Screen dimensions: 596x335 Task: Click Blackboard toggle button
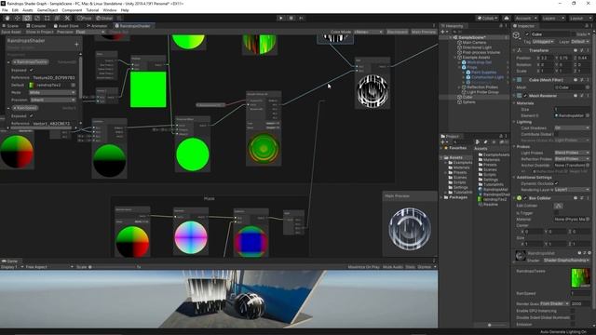[398, 32]
